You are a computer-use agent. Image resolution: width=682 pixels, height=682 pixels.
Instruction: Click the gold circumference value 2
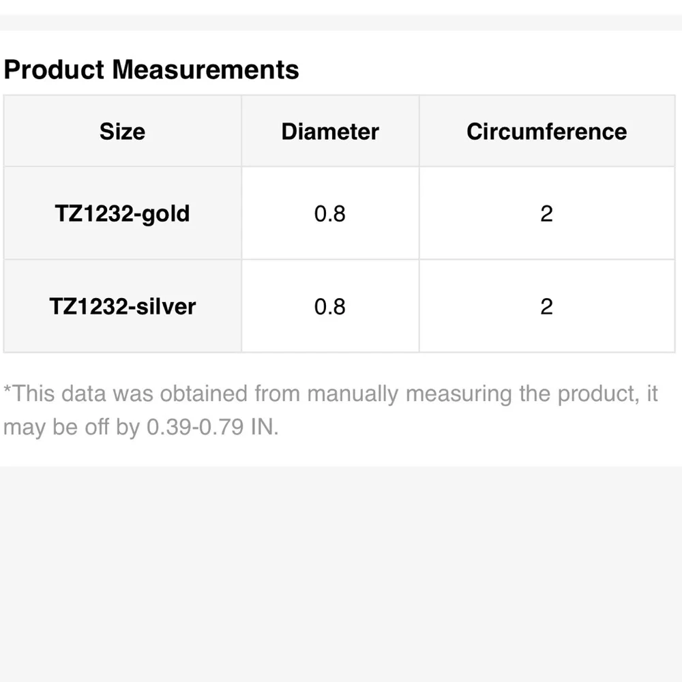click(x=546, y=213)
